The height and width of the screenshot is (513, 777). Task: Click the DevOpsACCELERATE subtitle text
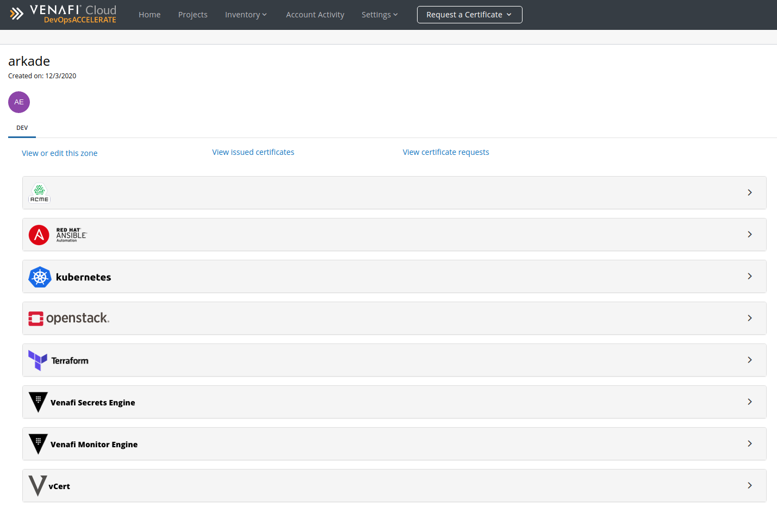(x=80, y=20)
